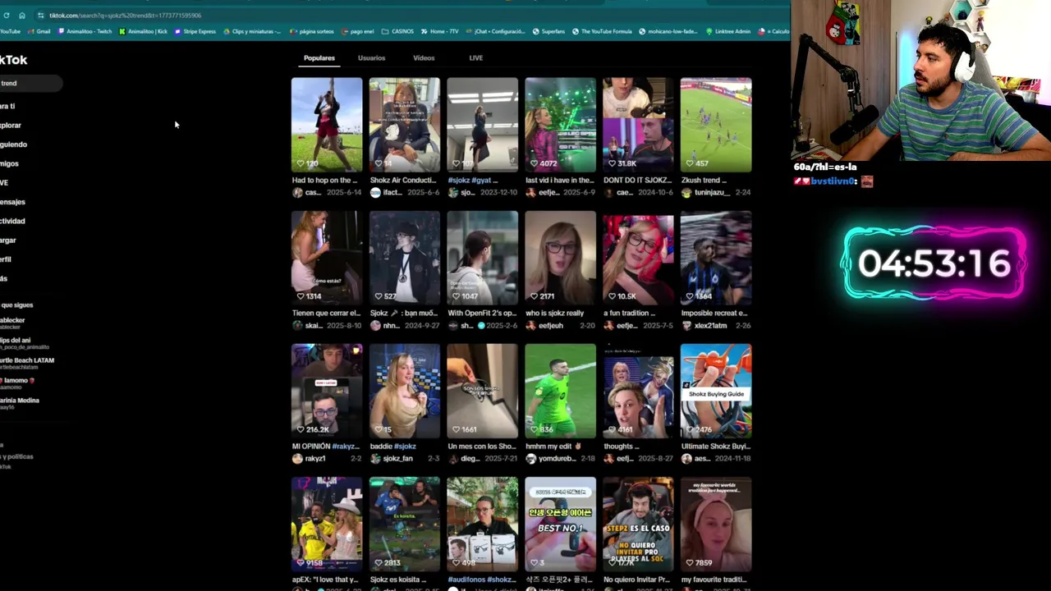Open video tagged '#sjokz #gyat'
Screen dimensions: 1051x591
[x=482, y=125]
